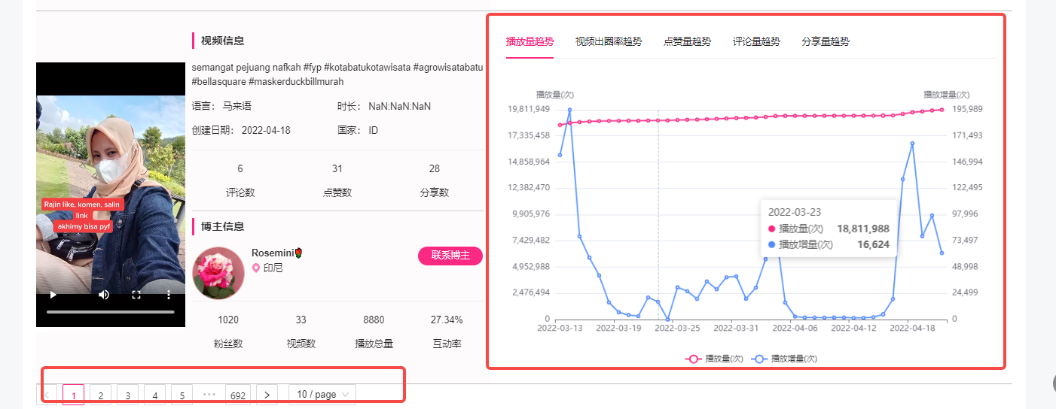The image size is (1056, 409).
Task: Open the 分享量趋势 tab
Action: pos(826,41)
